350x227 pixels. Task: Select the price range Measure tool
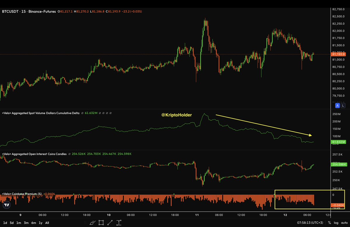pos(119,223)
